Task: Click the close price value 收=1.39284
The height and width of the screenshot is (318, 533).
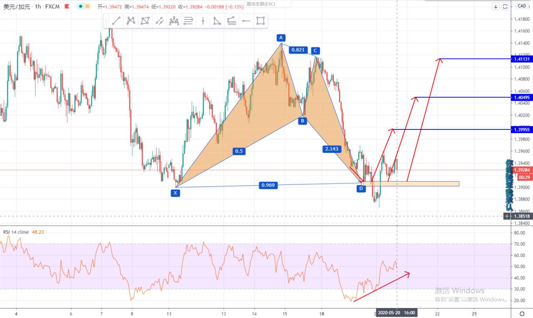Action: coord(191,7)
